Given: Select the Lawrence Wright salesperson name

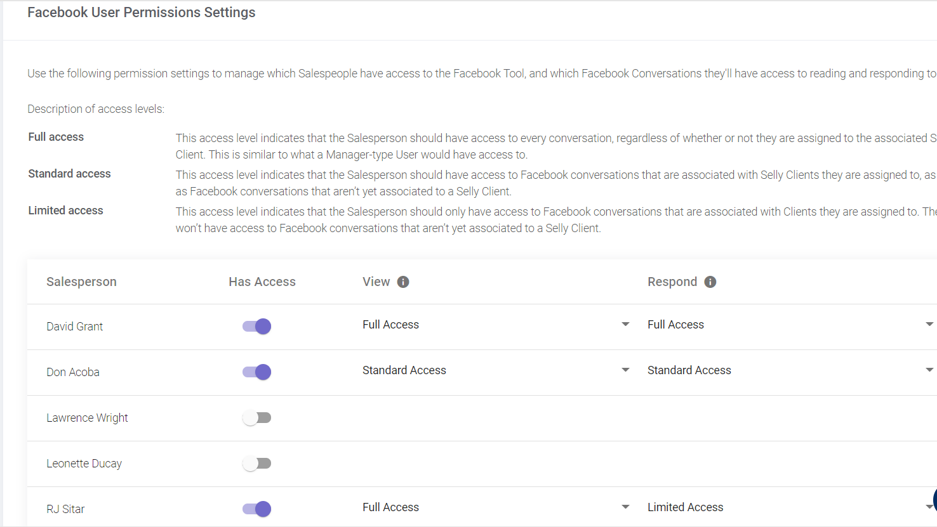Looking at the screenshot, I should tap(87, 418).
